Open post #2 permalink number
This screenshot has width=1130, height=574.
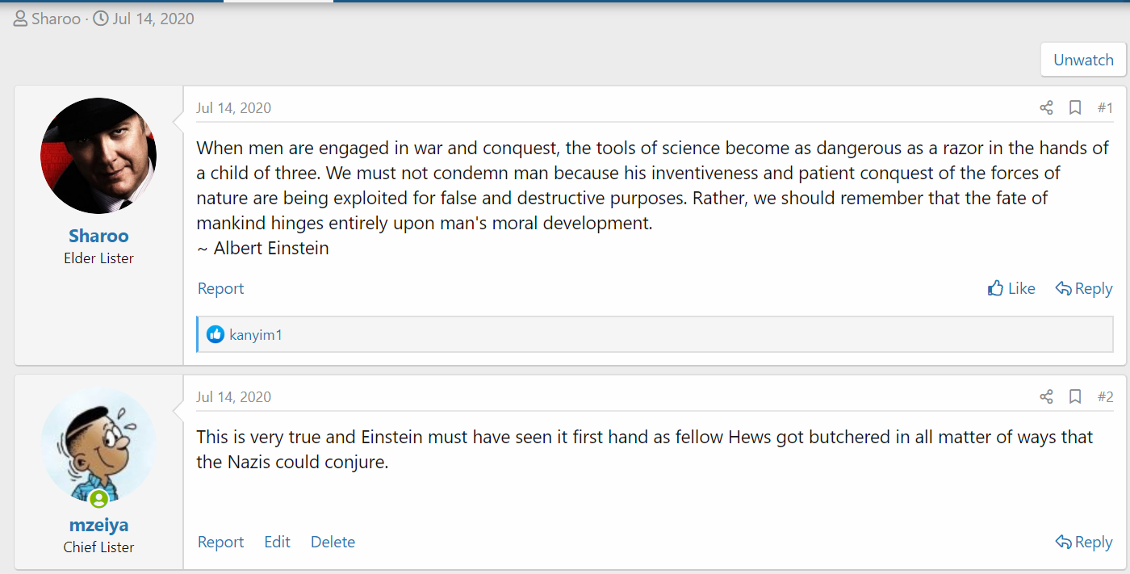(1105, 397)
